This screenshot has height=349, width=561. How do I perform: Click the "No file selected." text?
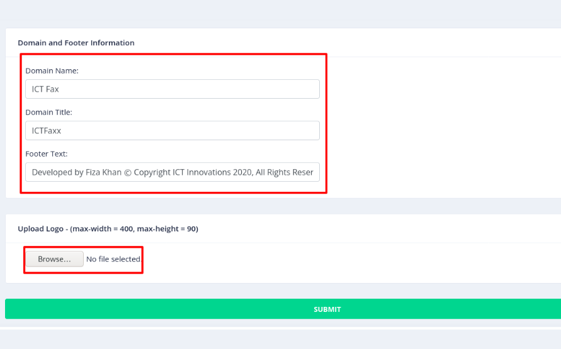tap(113, 259)
